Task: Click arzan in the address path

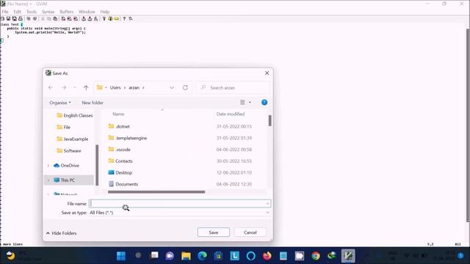Action: (x=134, y=87)
